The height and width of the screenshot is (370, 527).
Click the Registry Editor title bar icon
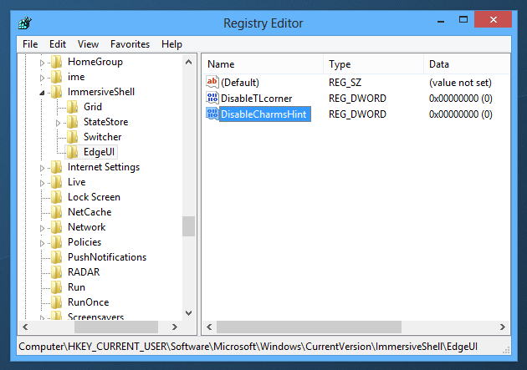25,23
